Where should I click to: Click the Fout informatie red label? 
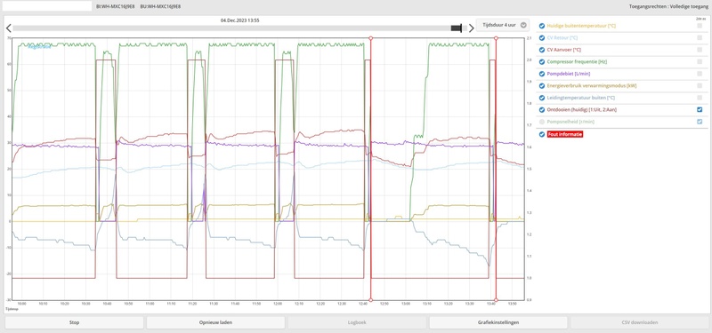(565, 135)
